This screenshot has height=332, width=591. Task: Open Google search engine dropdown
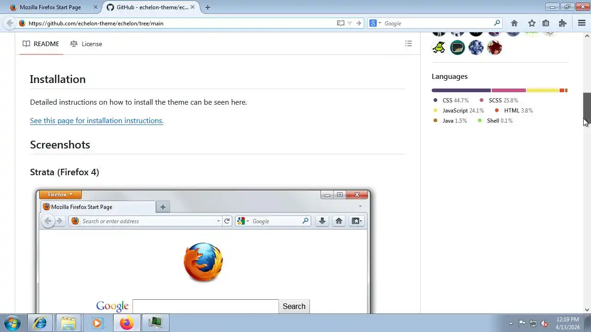375,23
